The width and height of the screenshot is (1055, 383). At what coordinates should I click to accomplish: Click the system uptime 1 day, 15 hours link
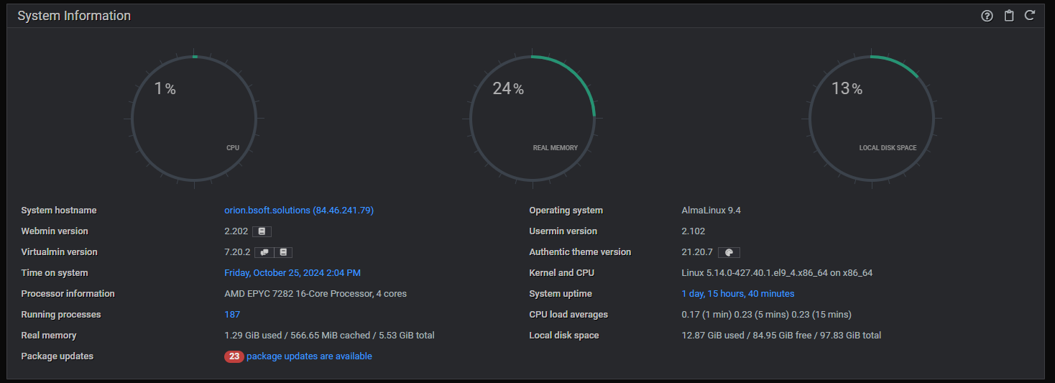[738, 294]
